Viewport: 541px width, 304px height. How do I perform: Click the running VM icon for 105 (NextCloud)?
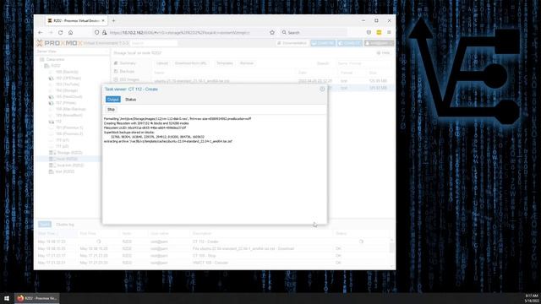coord(51,97)
